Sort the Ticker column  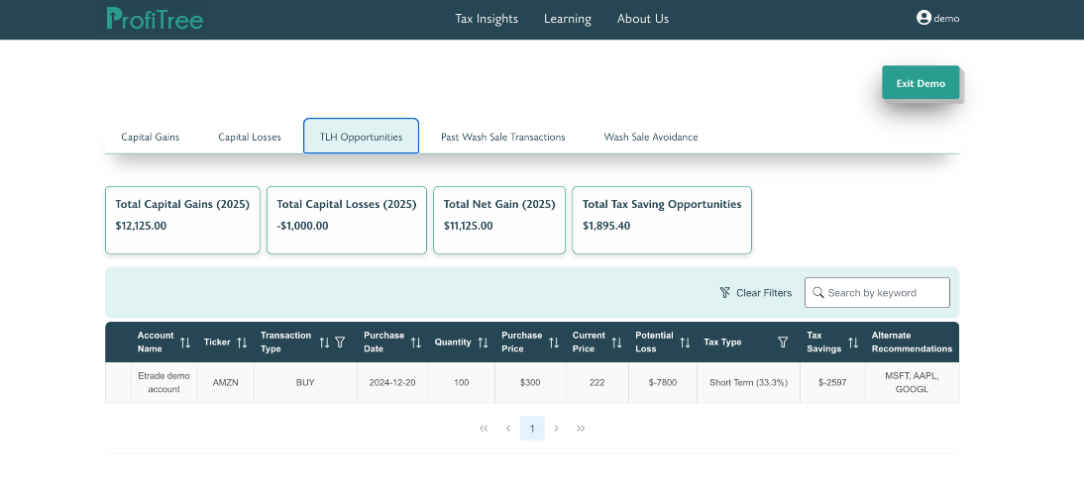242,343
